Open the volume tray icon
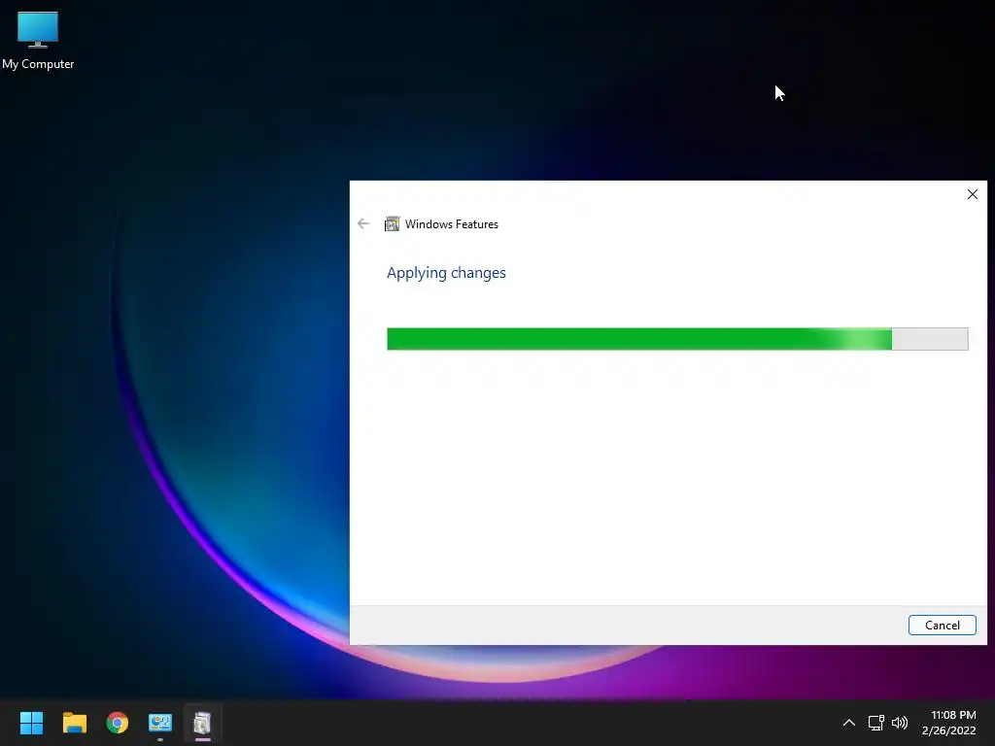Viewport: 995px width, 746px height. coord(899,723)
